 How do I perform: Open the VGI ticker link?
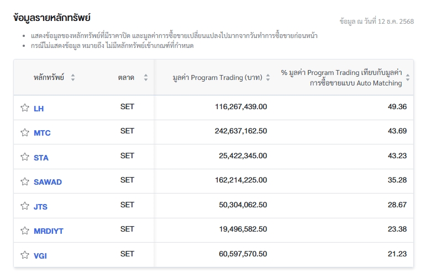click(40, 255)
